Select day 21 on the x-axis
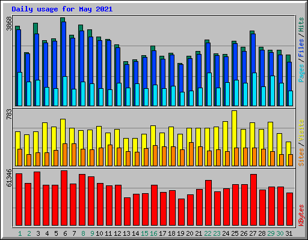 [x=199, y=233]
